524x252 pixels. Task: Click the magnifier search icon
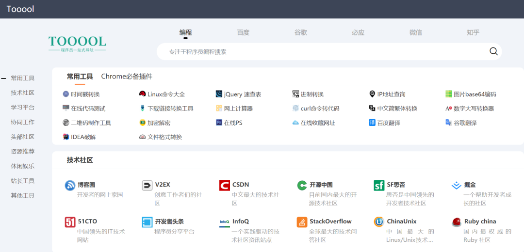(493, 51)
